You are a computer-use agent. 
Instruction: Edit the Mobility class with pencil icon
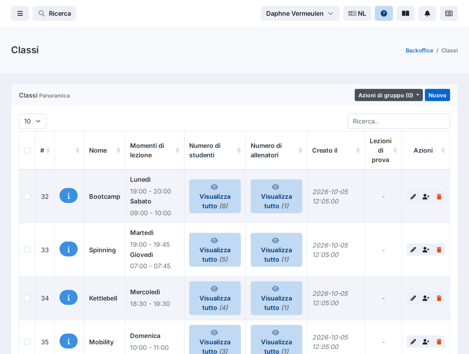tap(413, 342)
